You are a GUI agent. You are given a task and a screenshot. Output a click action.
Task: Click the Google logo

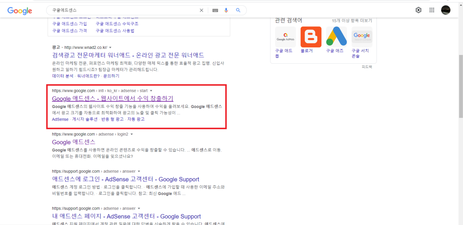20,11
